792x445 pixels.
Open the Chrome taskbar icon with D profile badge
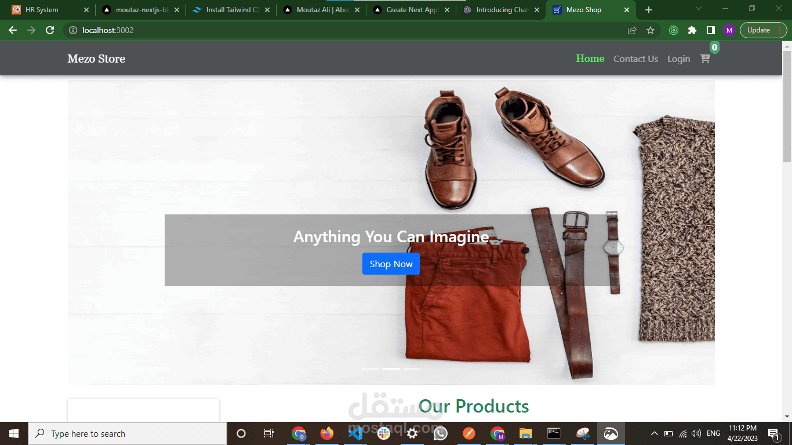[x=299, y=433]
